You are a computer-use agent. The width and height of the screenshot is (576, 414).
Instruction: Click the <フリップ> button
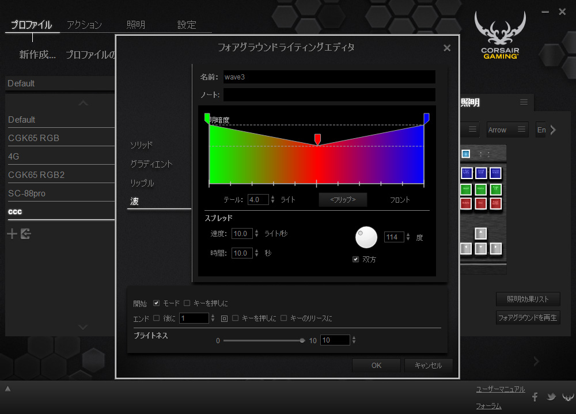tap(343, 200)
